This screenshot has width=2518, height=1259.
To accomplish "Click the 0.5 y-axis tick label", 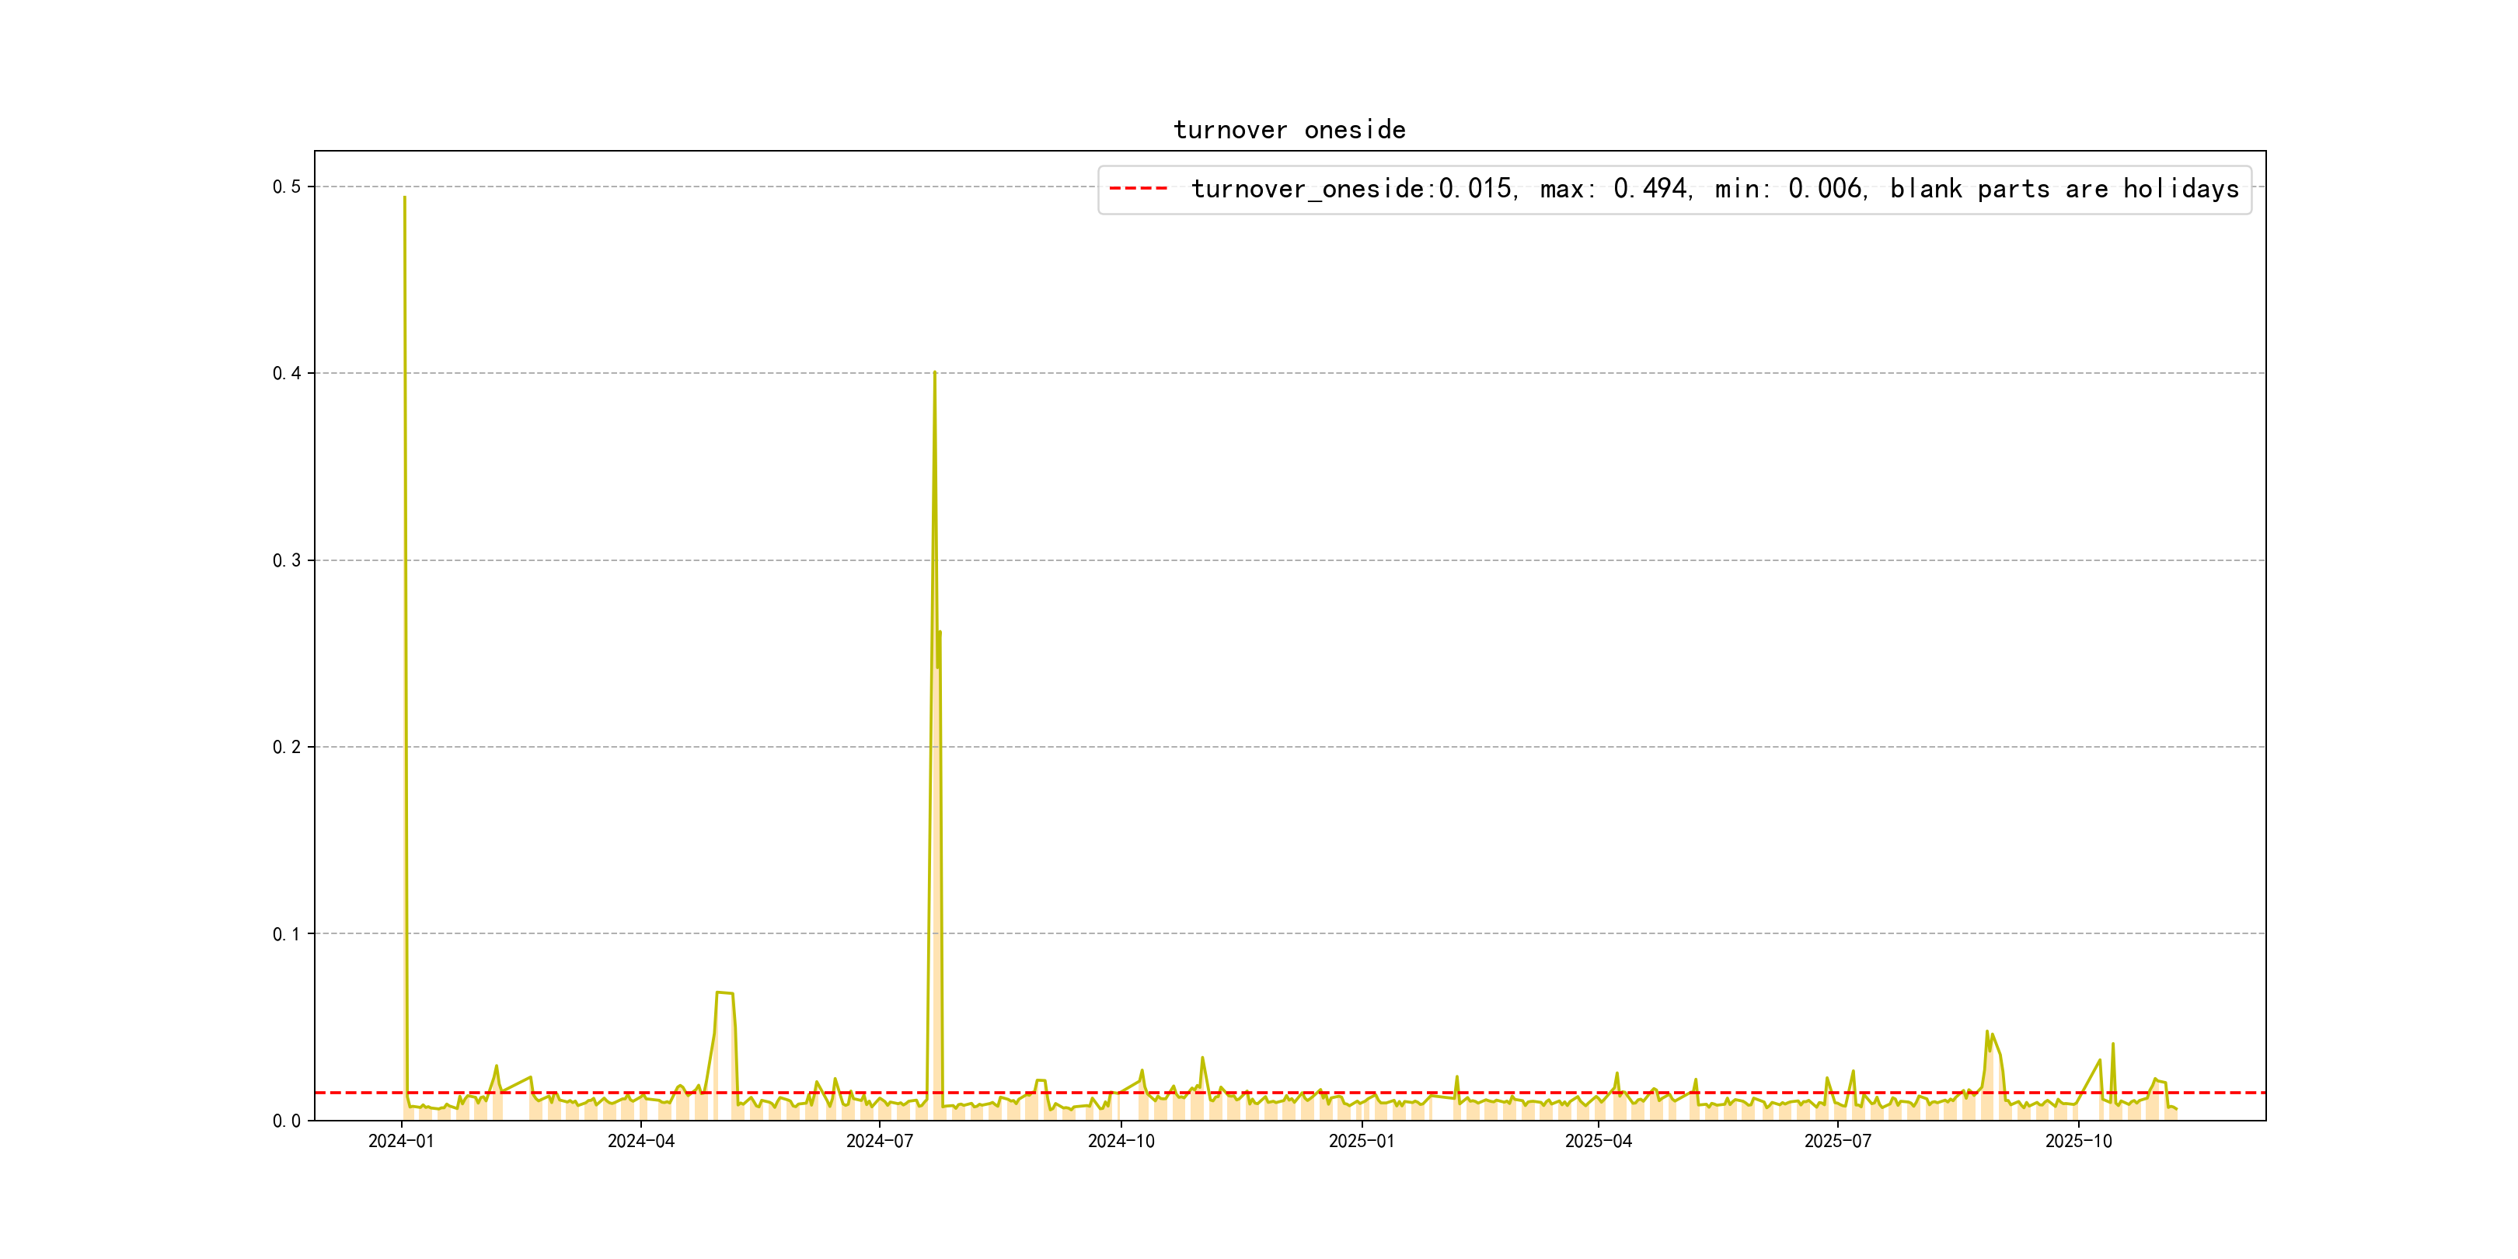I will (x=287, y=187).
